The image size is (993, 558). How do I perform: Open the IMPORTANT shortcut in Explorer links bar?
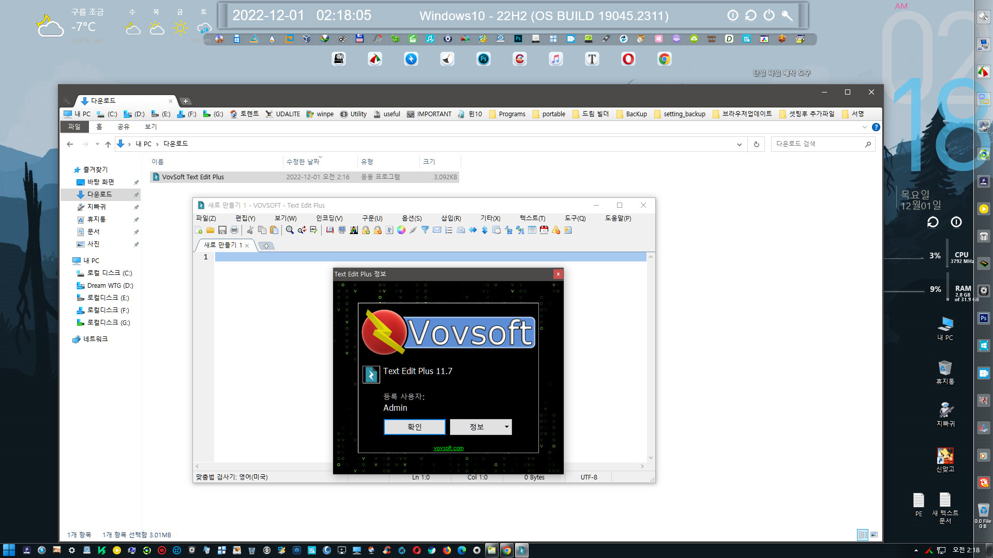pos(429,114)
